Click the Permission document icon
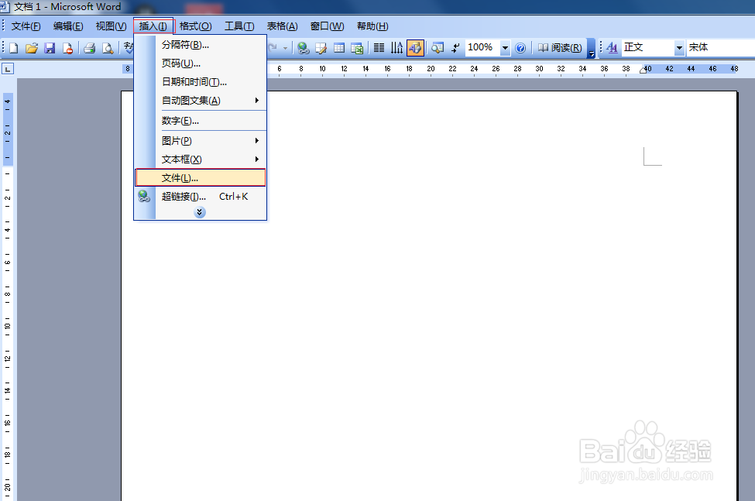 tap(68, 48)
